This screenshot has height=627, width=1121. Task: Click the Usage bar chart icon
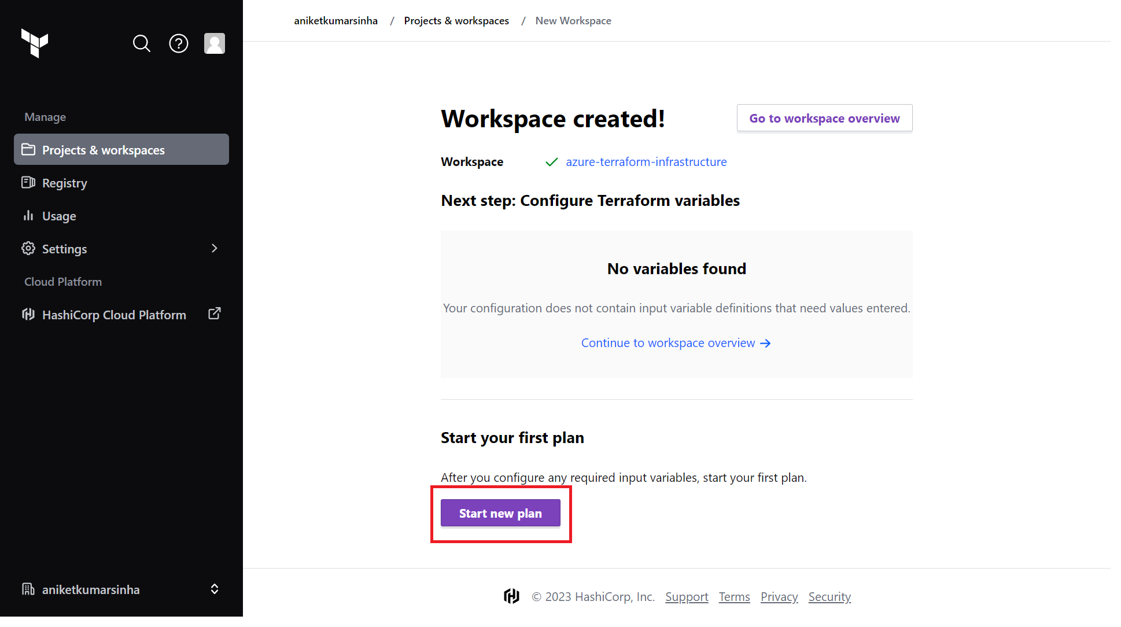[x=28, y=216]
